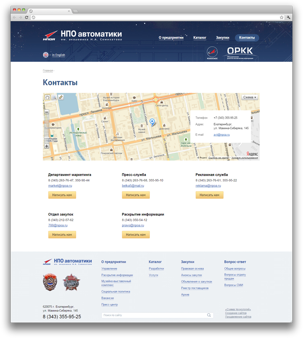Click the Яндекс logo on map
The height and width of the screenshot is (338, 303).
(252, 154)
